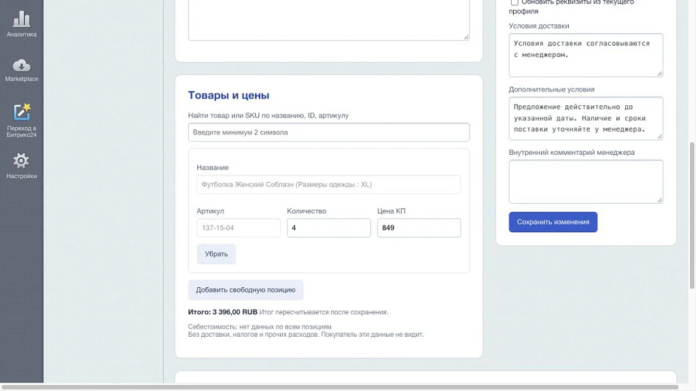Image resolution: width=696 pixels, height=391 pixels.
Task: Select the Условия доставки label
Action: tap(539, 26)
